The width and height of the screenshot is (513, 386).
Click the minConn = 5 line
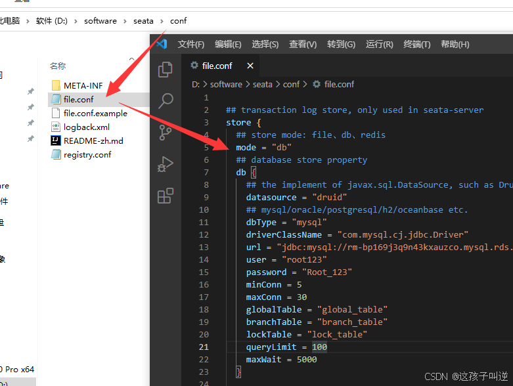point(274,285)
